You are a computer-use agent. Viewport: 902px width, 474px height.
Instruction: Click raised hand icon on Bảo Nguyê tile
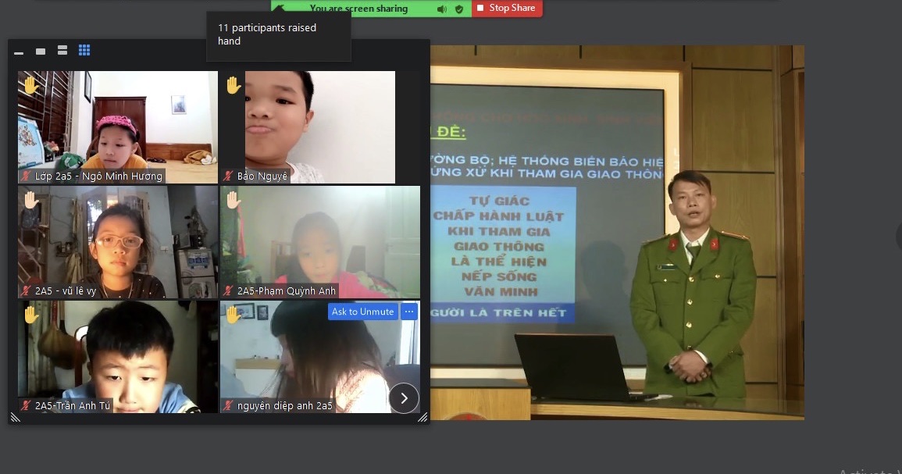(233, 84)
